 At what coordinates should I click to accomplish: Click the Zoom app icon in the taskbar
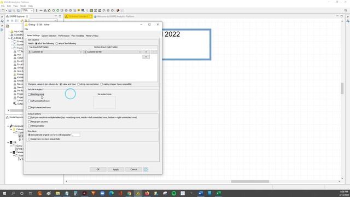point(102,193)
